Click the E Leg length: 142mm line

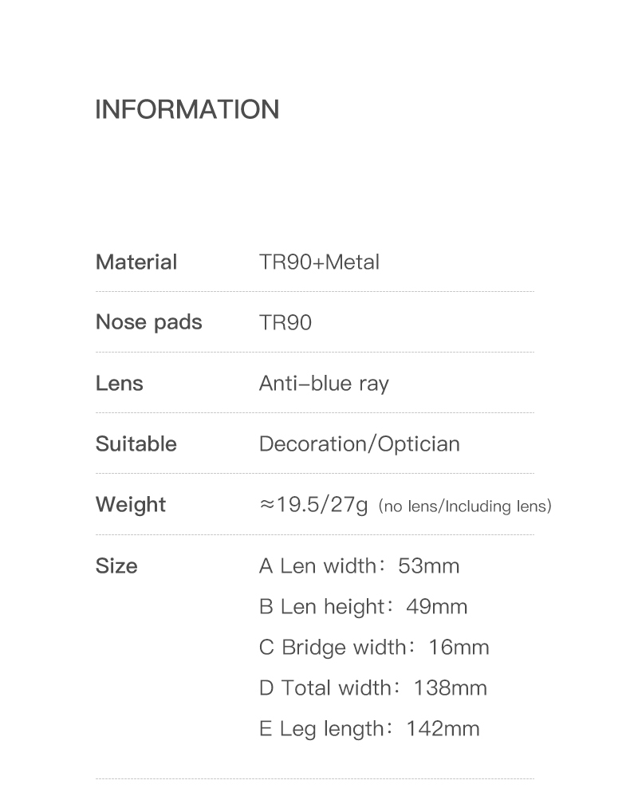pyautogui.click(x=369, y=729)
